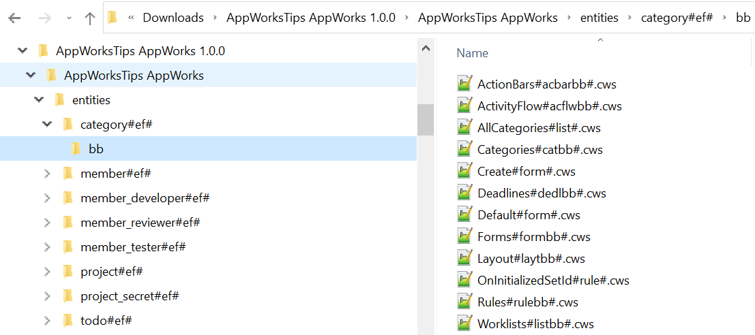Open the recent locations dropdown arrow
Viewport: 755px width, 335px height.
point(69,18)
